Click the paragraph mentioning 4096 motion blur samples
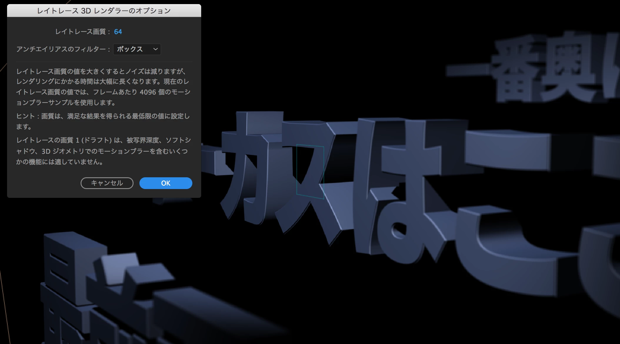The width and height of the screenshot is (620, 344). [103, 87]
